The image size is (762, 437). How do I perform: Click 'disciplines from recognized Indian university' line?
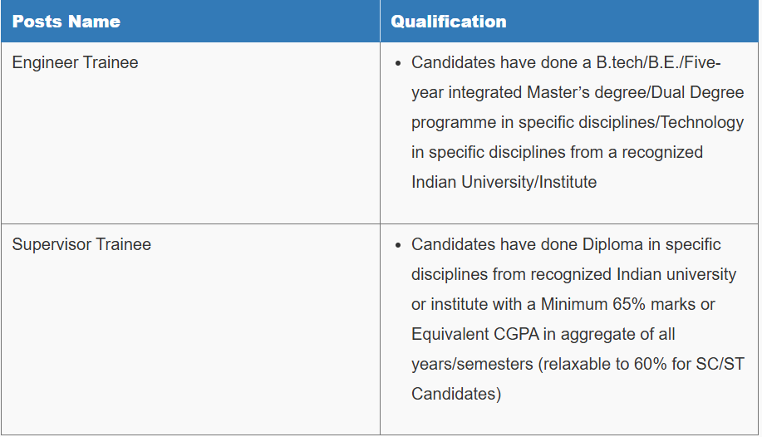click(x=574, y=274)
